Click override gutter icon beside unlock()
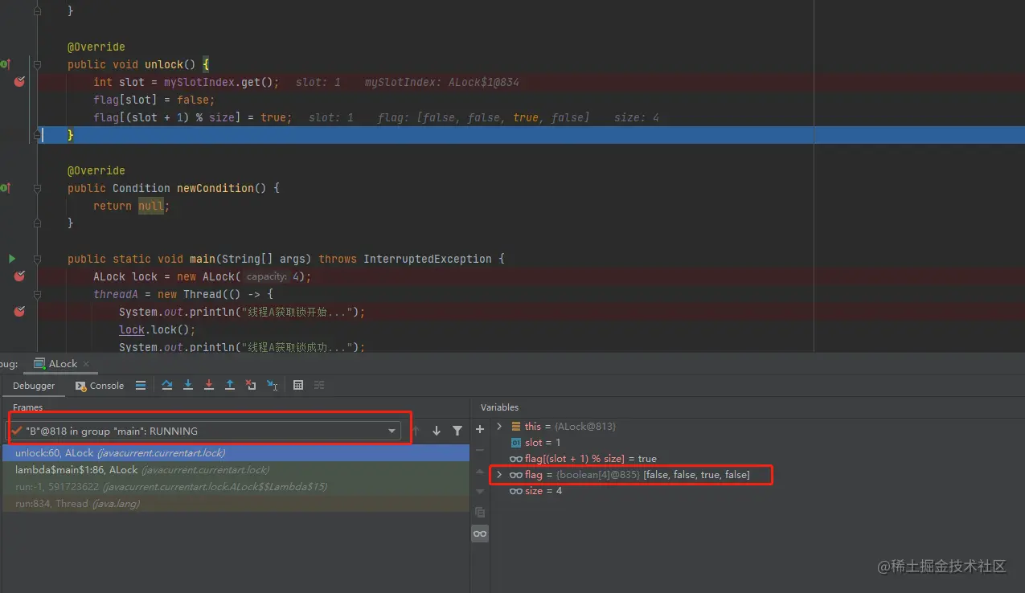1025x593 pixels. [5, 64]
